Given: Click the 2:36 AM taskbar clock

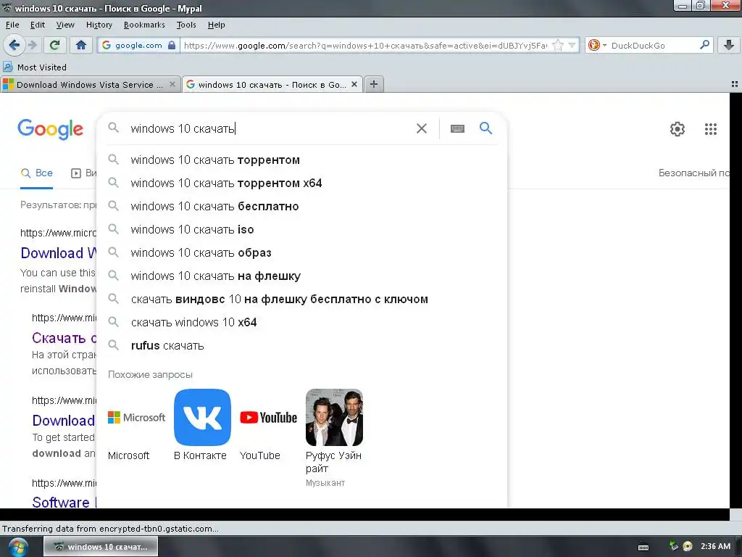Looking at the screenshot, I should pos(715,546).
